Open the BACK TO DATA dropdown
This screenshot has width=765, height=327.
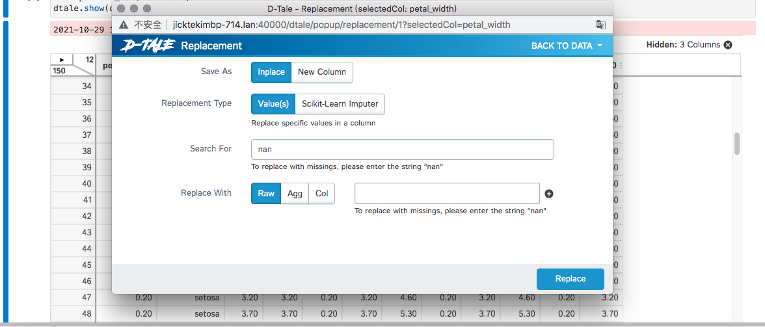[x=567, y=46]
